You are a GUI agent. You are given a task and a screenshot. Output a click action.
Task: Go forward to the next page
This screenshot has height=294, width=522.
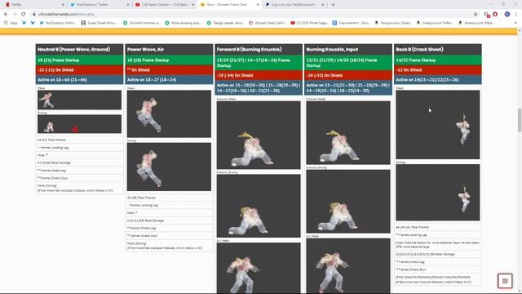pyautogui.click(x=15, y=15)
